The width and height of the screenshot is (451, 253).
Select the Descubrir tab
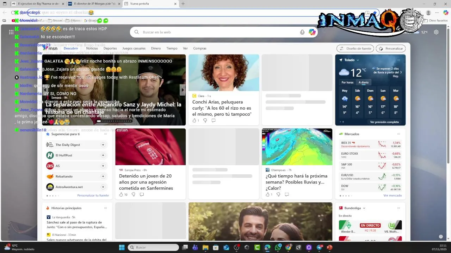coord(71,48)
